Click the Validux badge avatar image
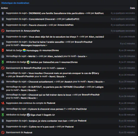 (x=28, y=62)
